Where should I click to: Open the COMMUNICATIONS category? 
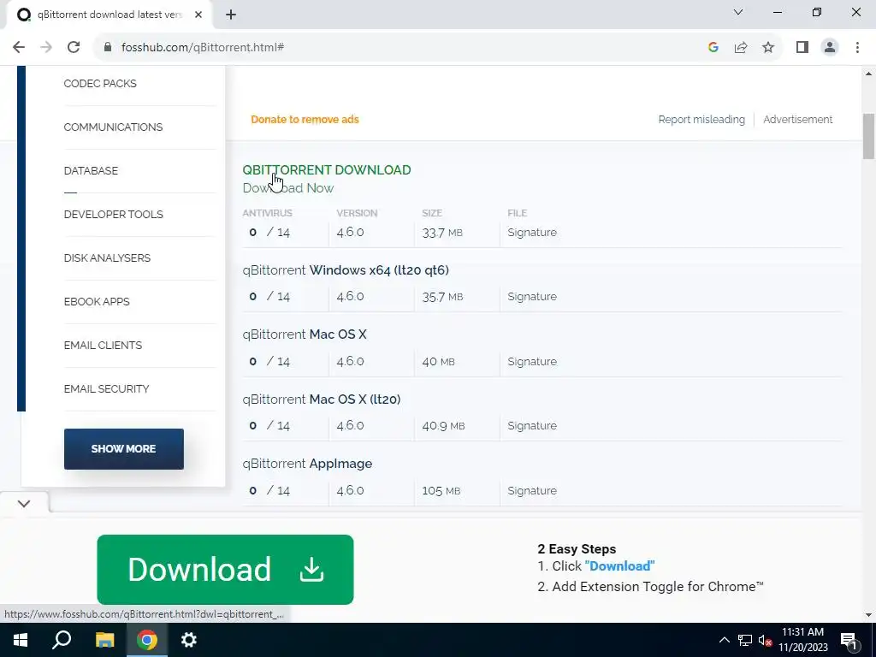[x=113, y=127]
